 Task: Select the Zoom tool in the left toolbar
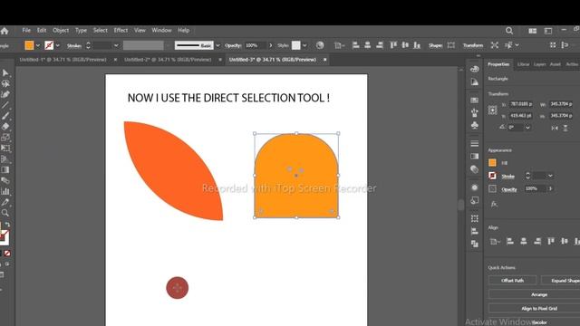click(5, 213)
